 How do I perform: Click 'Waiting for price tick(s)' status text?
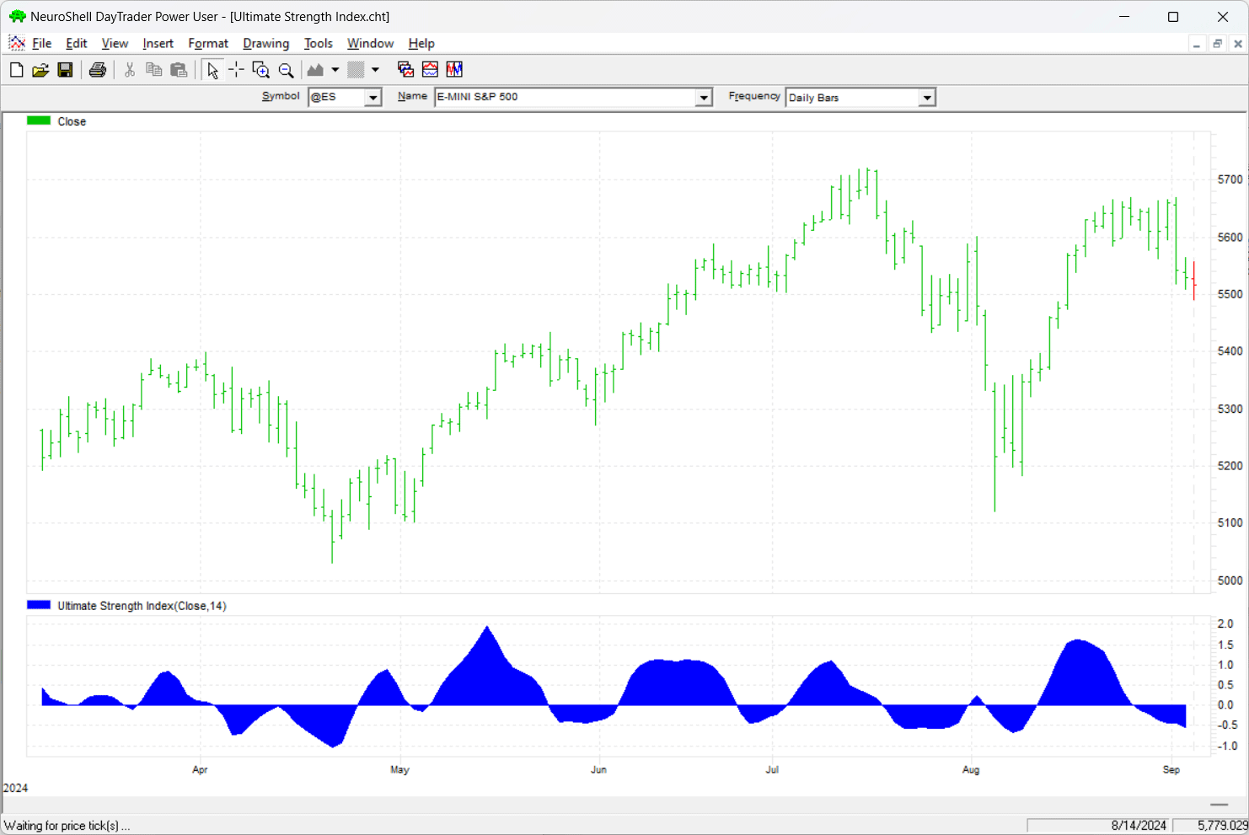(x=67, y=826)
